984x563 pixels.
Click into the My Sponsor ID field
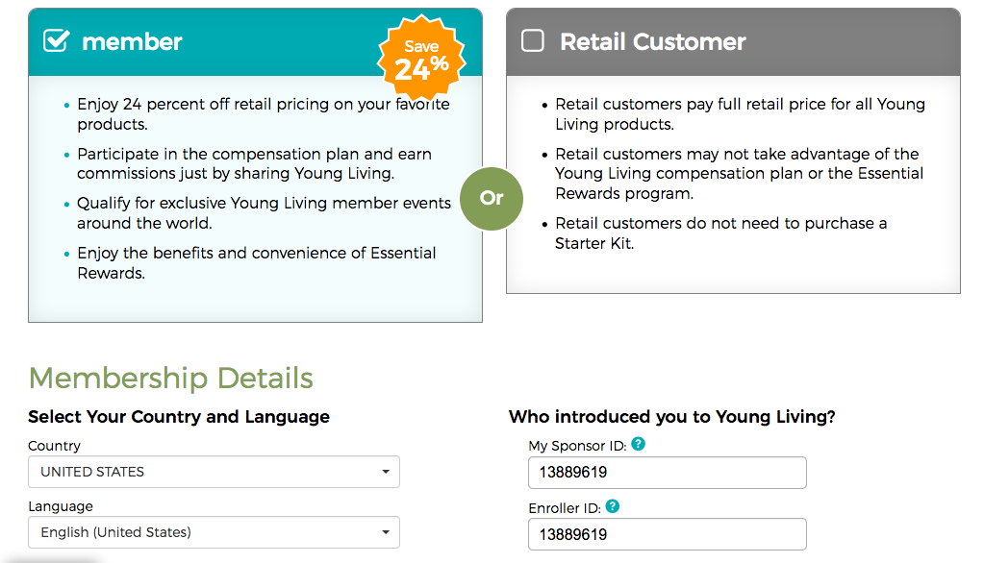pos(668,473)
